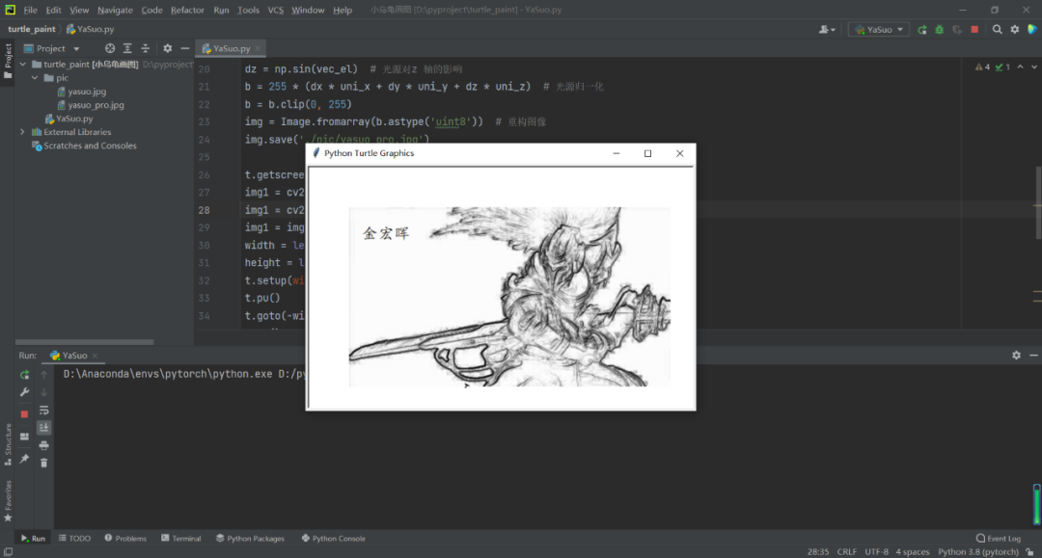The height and width of the screenshot is (558, 1042).
Task: Click the Python 3.8 (pytorch) interpreter indicator
Action: pos(977,552)
